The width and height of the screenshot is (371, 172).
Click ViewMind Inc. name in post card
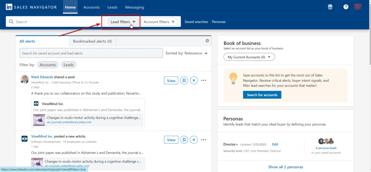tap(53, 104)
